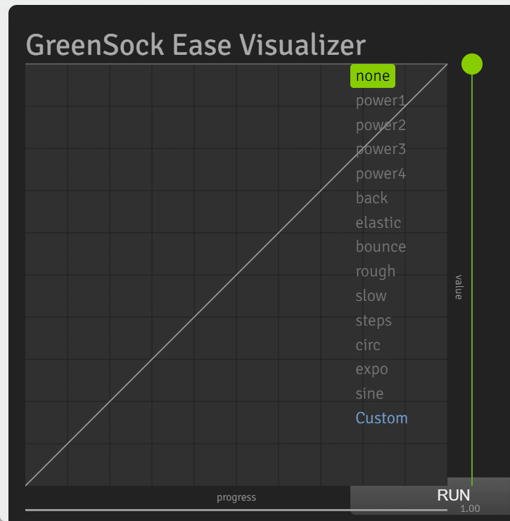The image size is (510, 521).
Task: Click the green value indicator ball
Action: coord(471,64)
